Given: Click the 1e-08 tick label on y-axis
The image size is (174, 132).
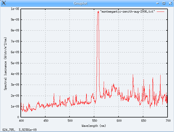Looking at the screenshot, I should (15, 9).
